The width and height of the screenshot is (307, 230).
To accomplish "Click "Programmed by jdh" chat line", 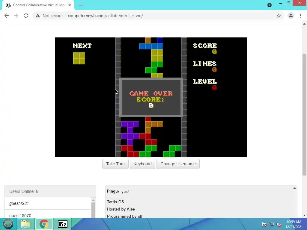I will point(125,216).
